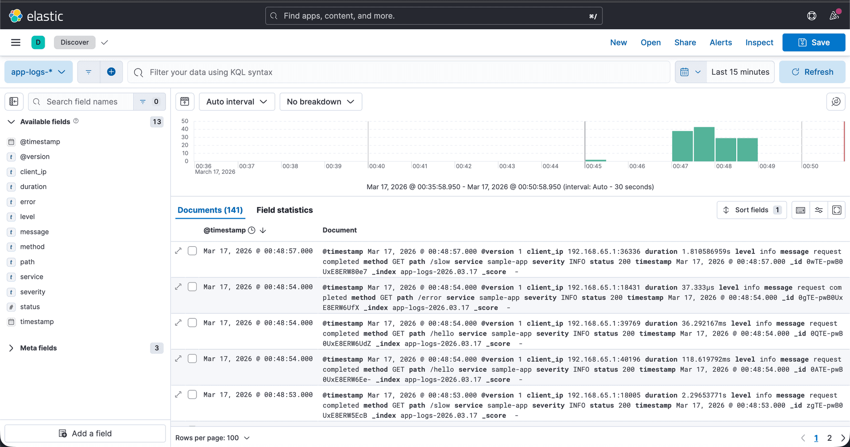850x447 pixels.
Task: Click New in the top menu
Action: [618, 42]
